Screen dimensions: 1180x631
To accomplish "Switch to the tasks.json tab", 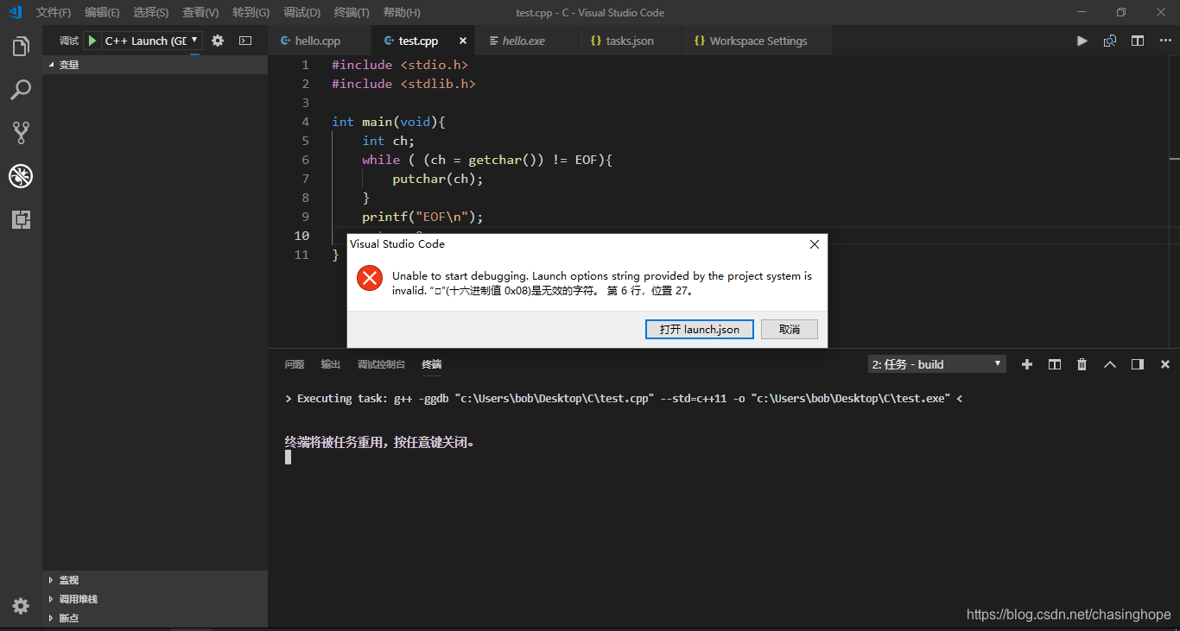I will (x=629, y=41).
